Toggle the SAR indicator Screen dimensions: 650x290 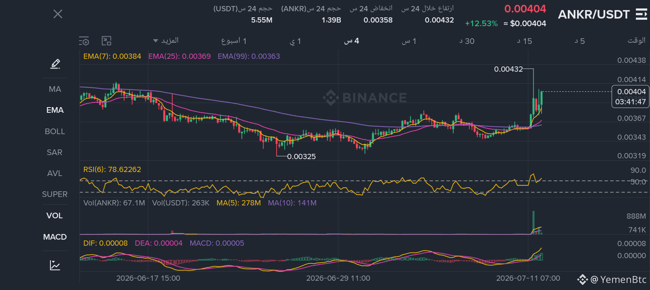coord(55,152)
